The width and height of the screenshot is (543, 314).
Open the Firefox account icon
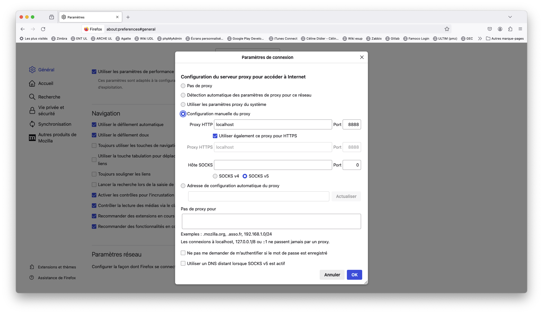[x=500, y=29]
